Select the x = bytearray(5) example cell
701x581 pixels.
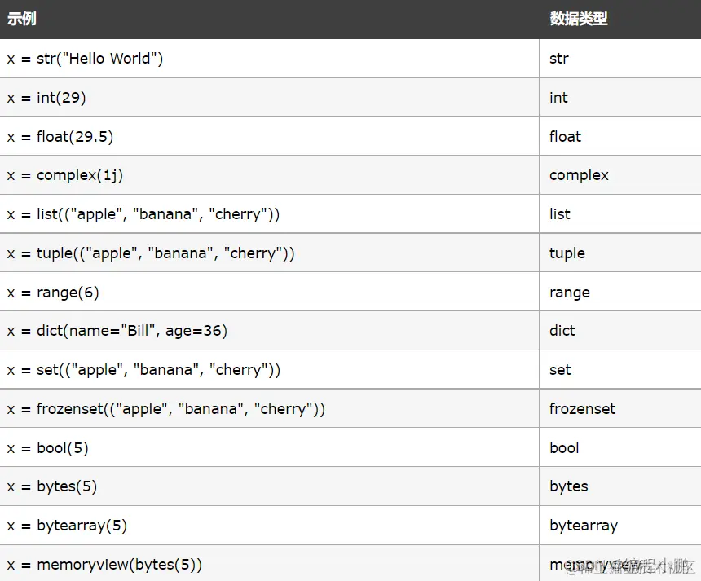click(67, 526)
